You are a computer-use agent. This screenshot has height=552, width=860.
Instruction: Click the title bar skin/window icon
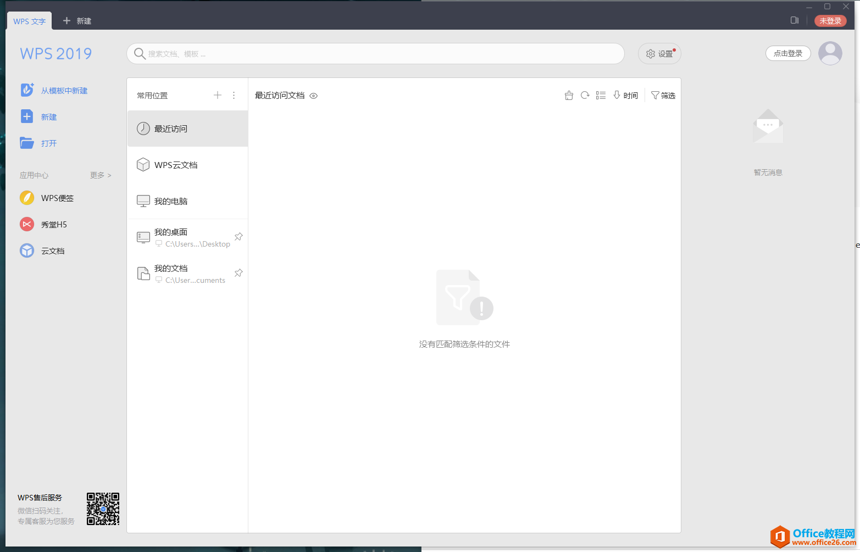(x=795, y=20)
